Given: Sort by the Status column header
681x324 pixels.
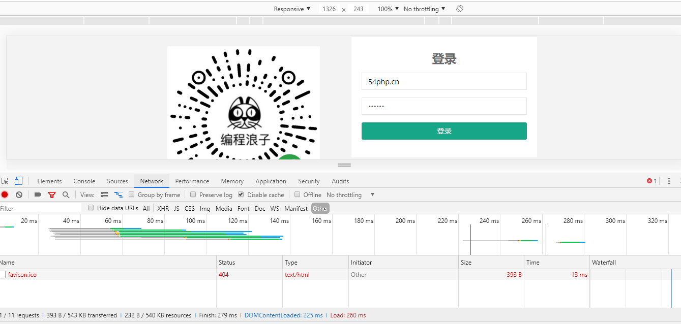Looking at the screenshot, I should coord(249,263).
